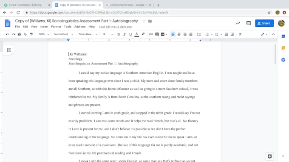
Task: Open the Times New Roman font dropdown
Action: [88, 34]
